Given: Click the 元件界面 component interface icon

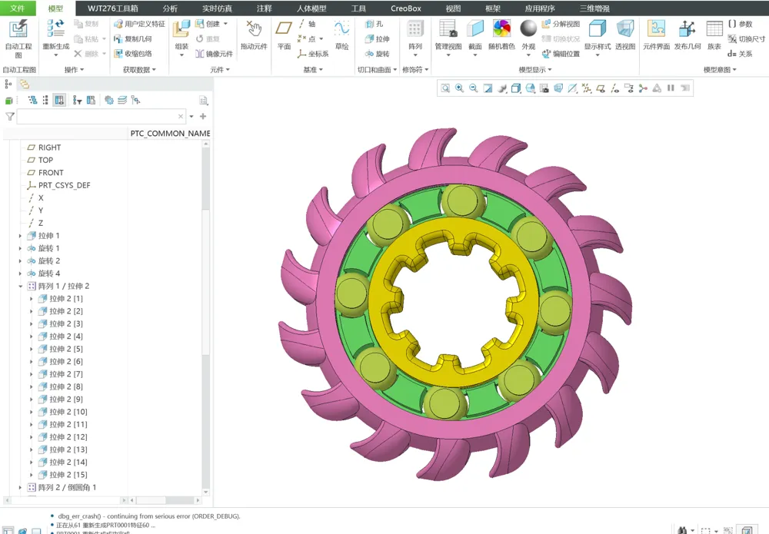Looking at the screenshot, I should coord(656,35).
